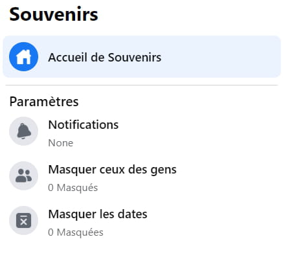Click the None status under Notifications
Viewport: 283px width, 259px height.
61,143
